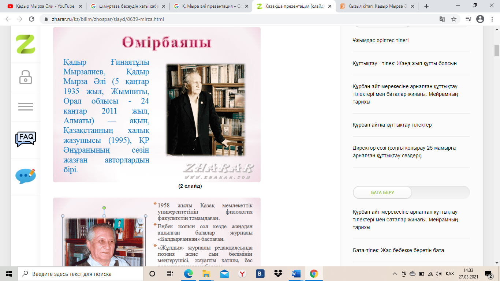Select the БАТА БЕРУ pill tab
The width and height of the screenshot is (500, 281).
tap(383, 192)
